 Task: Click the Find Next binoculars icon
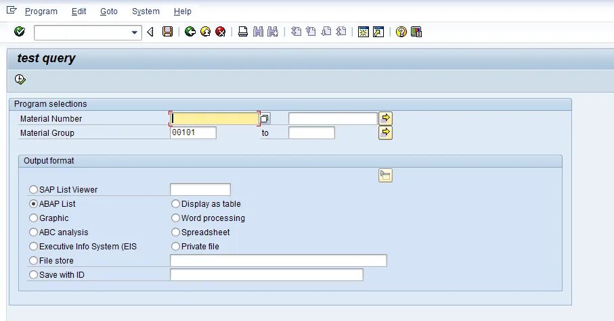click(x=273, y=32)
